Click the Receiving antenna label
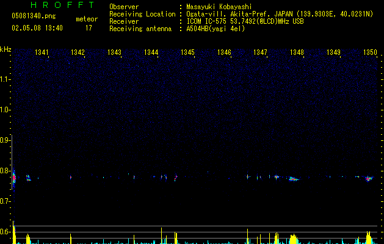This screenshot has height=244, width=384. click(140, 29)
